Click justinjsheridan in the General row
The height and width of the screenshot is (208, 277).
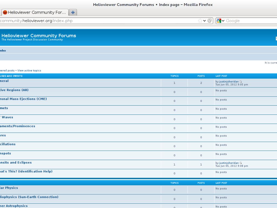tap(229, 82)
